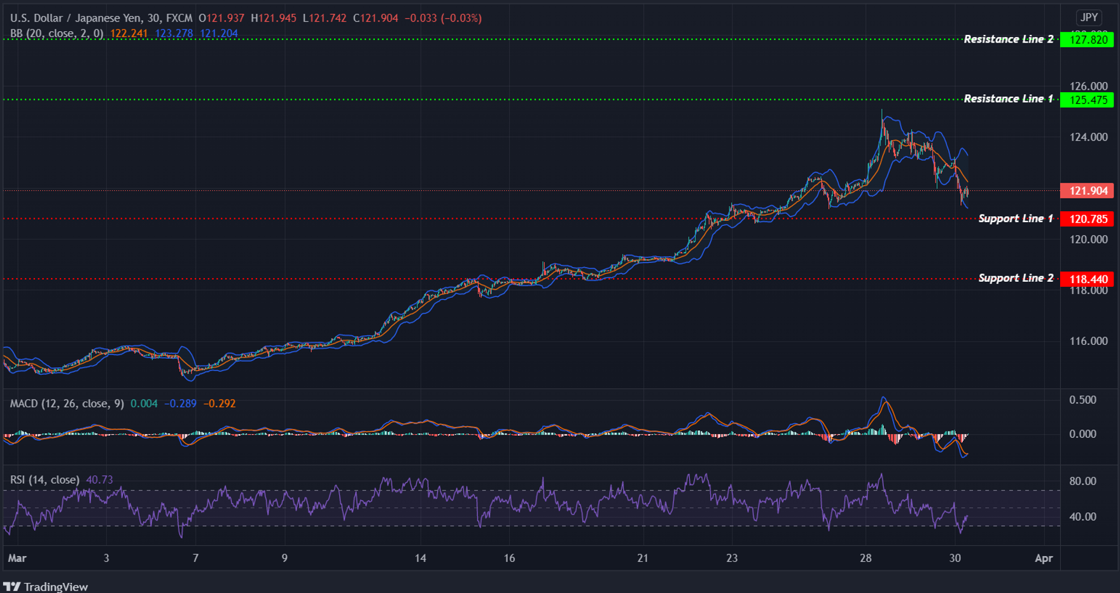
Task: Click the Resistance Line 1 text label
Action: pyautogui.click(x=1007, y=99)
